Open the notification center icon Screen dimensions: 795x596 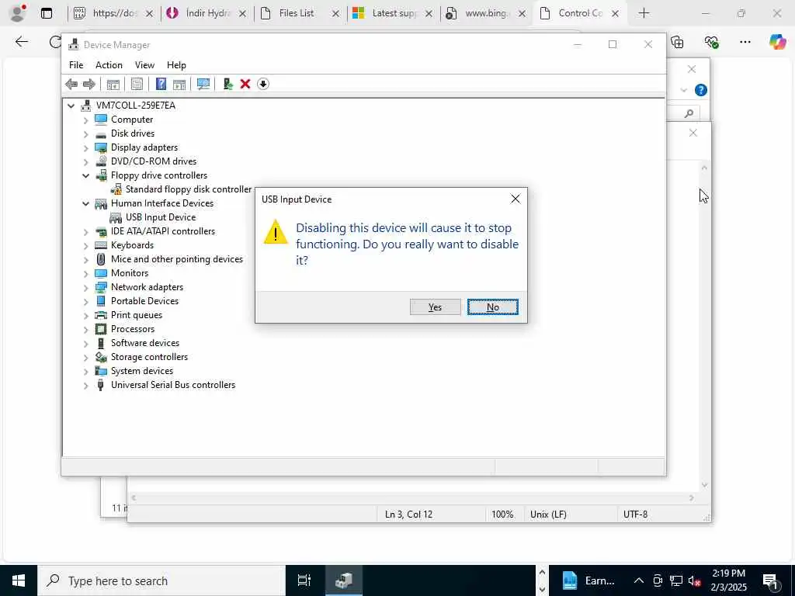coord(771,580)
